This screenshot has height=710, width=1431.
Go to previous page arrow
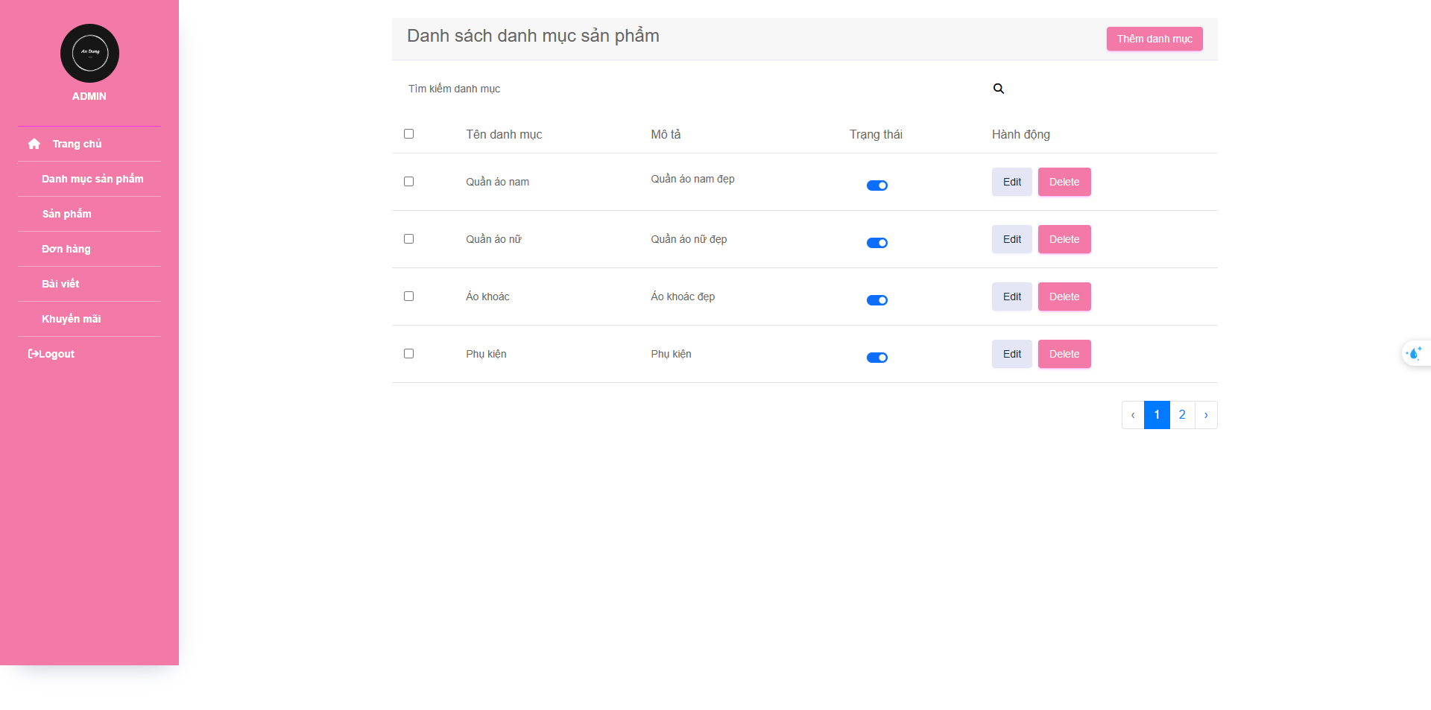[x=1133, y=415]
